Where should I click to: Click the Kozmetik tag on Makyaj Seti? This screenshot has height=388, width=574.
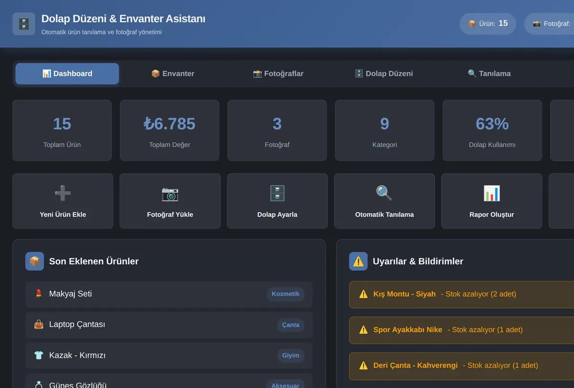click(x=286, y=294)
